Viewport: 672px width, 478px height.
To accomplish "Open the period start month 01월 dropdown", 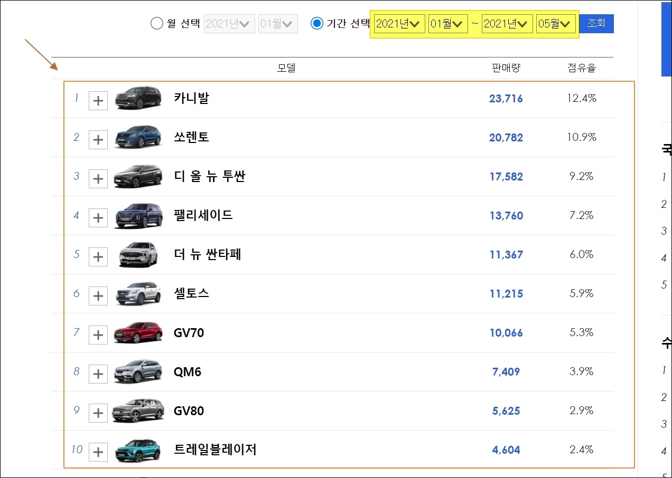I will [448, 24].
